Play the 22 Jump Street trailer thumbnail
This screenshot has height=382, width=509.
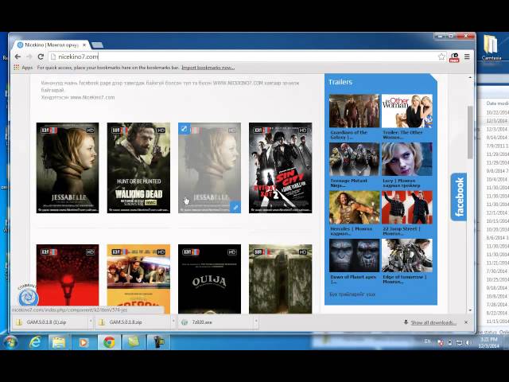click(x=406, y=207)
